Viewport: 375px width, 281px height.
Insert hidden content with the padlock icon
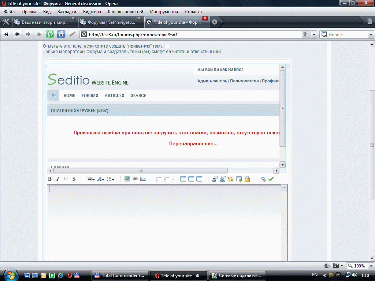click(x=247, y=179)
